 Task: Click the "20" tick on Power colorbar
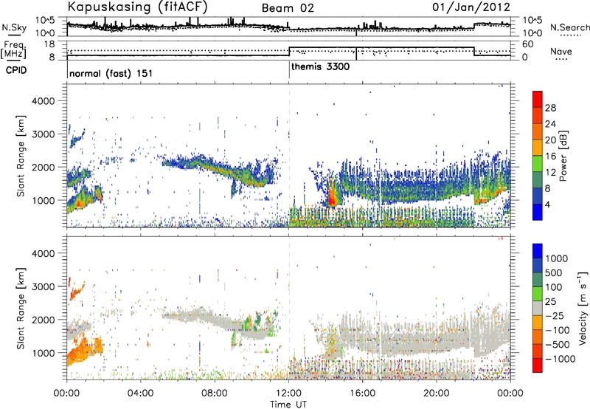click(550, 140)
